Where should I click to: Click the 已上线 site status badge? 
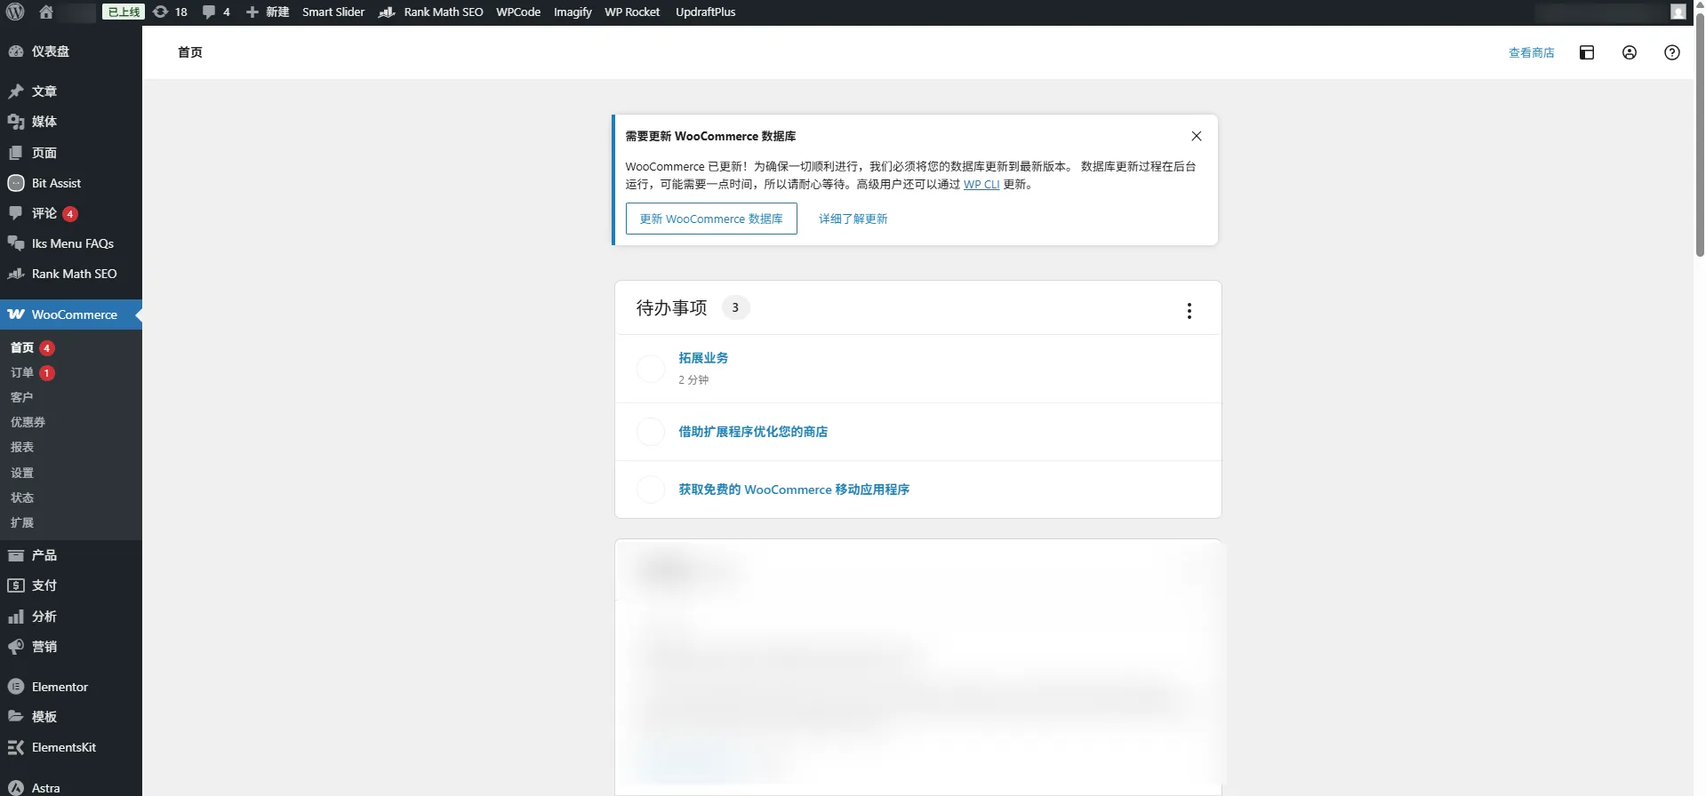pos(124,12)
